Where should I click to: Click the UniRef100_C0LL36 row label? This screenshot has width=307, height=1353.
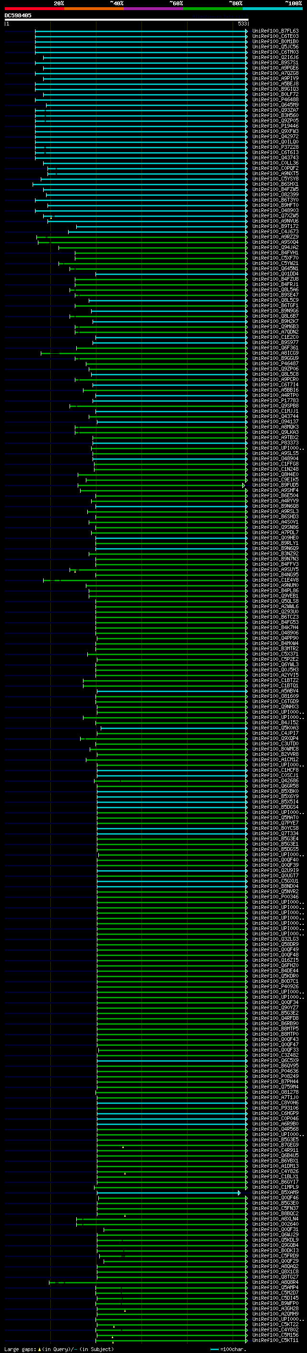[x=275, y=163]
